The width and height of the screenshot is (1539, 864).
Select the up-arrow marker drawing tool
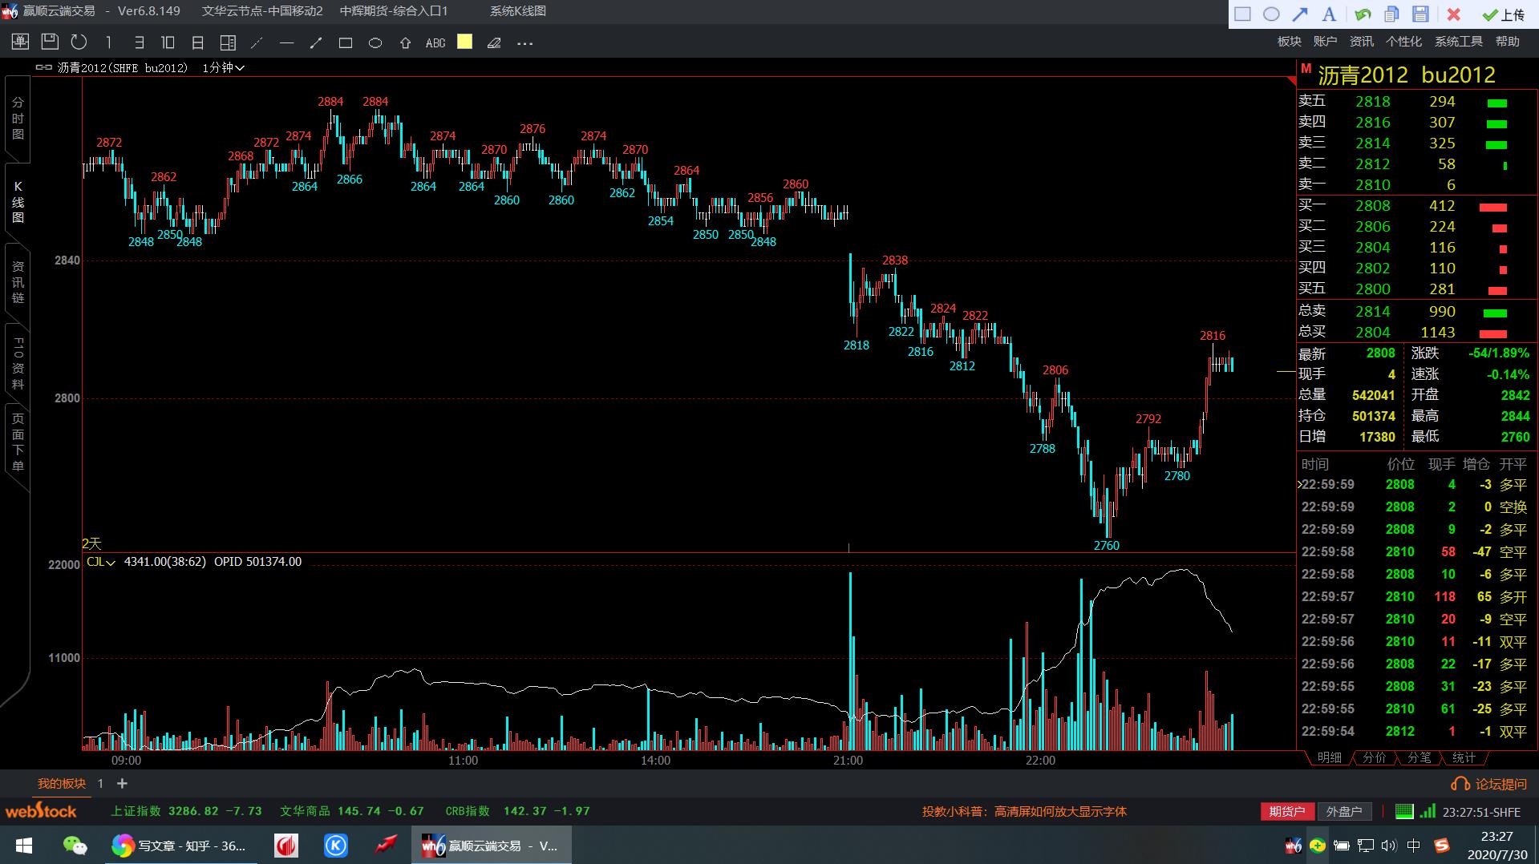pos(405,42)
